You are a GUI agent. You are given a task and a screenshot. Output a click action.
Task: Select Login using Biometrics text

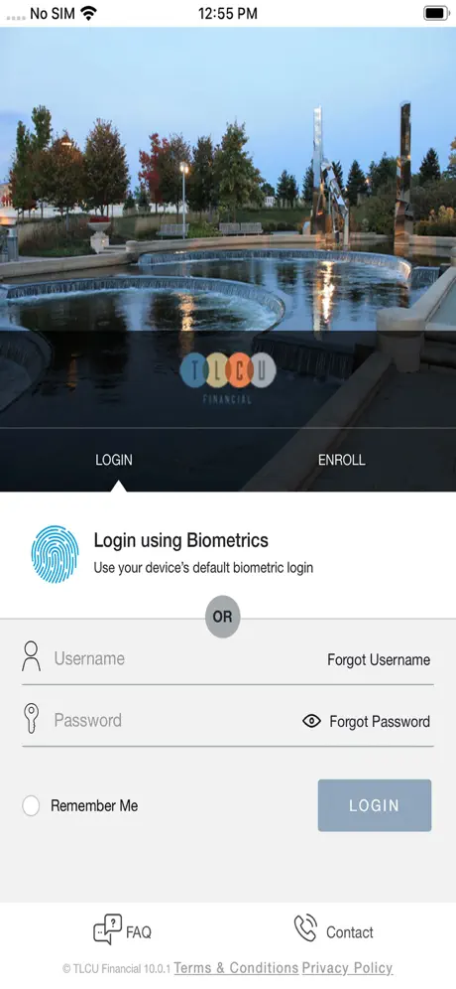(x=180, y=540)
